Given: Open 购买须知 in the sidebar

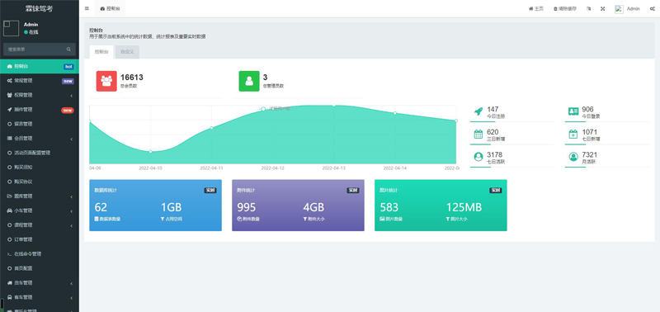Looking at the screenshot, I should (40, 168).
